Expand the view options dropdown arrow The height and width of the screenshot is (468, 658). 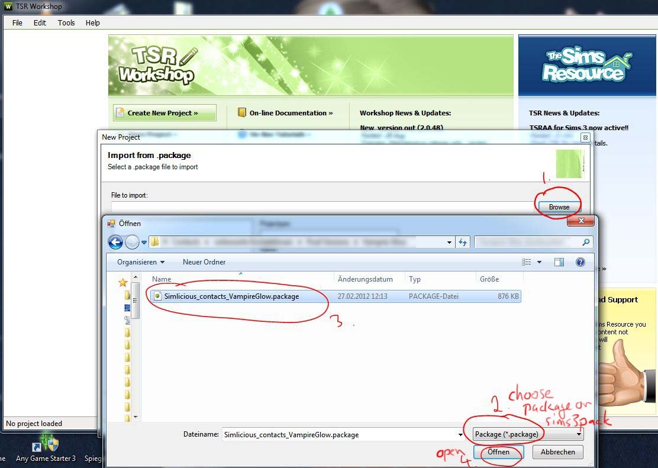pyautogui.click(x=539, y=262)
